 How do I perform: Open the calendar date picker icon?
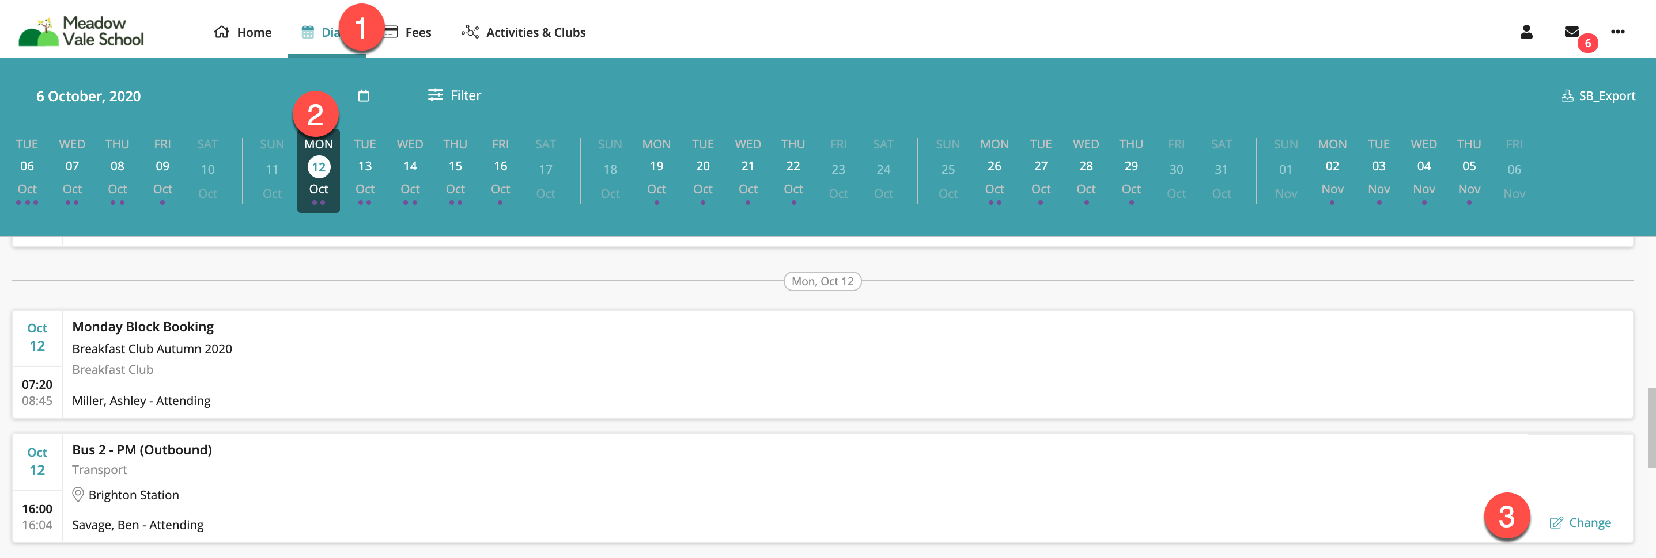363,95
